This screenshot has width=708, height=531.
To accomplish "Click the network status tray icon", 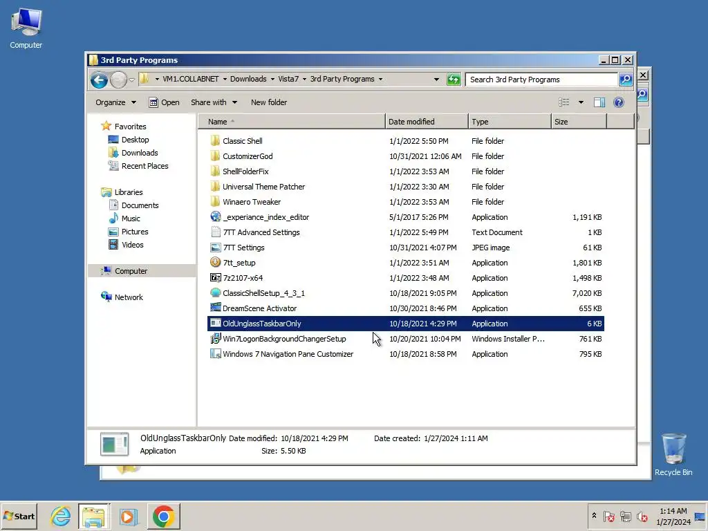I will pos(625,516).
